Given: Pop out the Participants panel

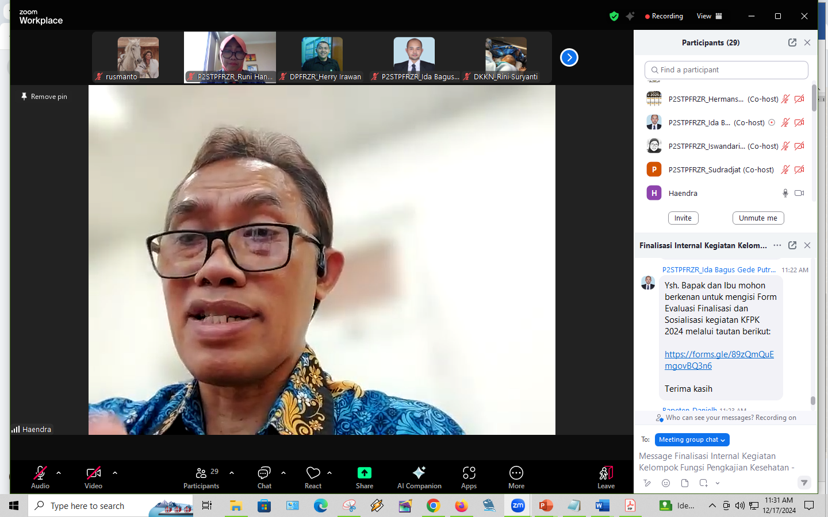Looking at the screenshot, I should [792, 43].
